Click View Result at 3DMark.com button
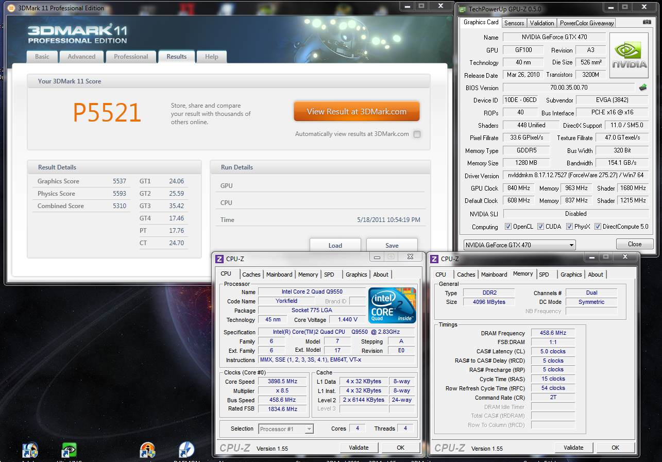Image resolution: width=662 pixels, height=462 pixels. (357, 112)
